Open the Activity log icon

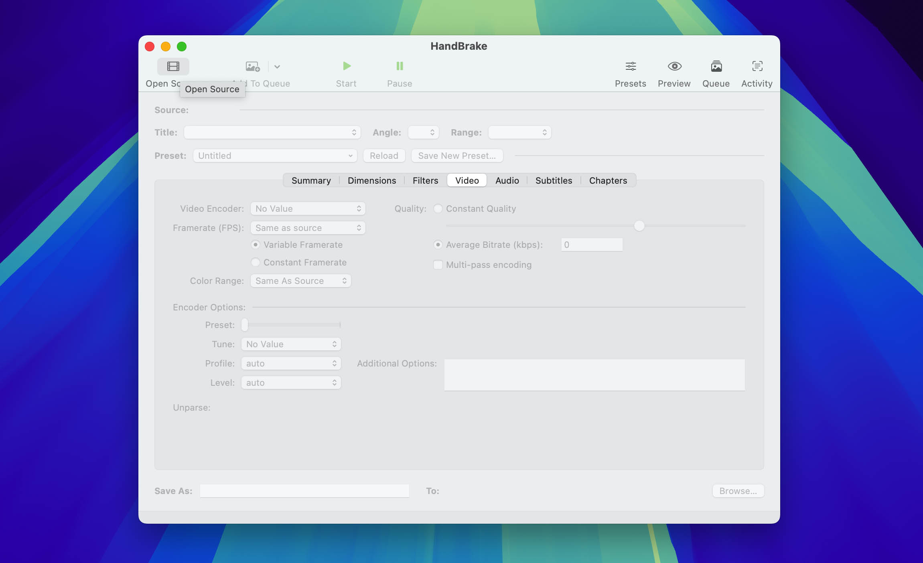757,66
